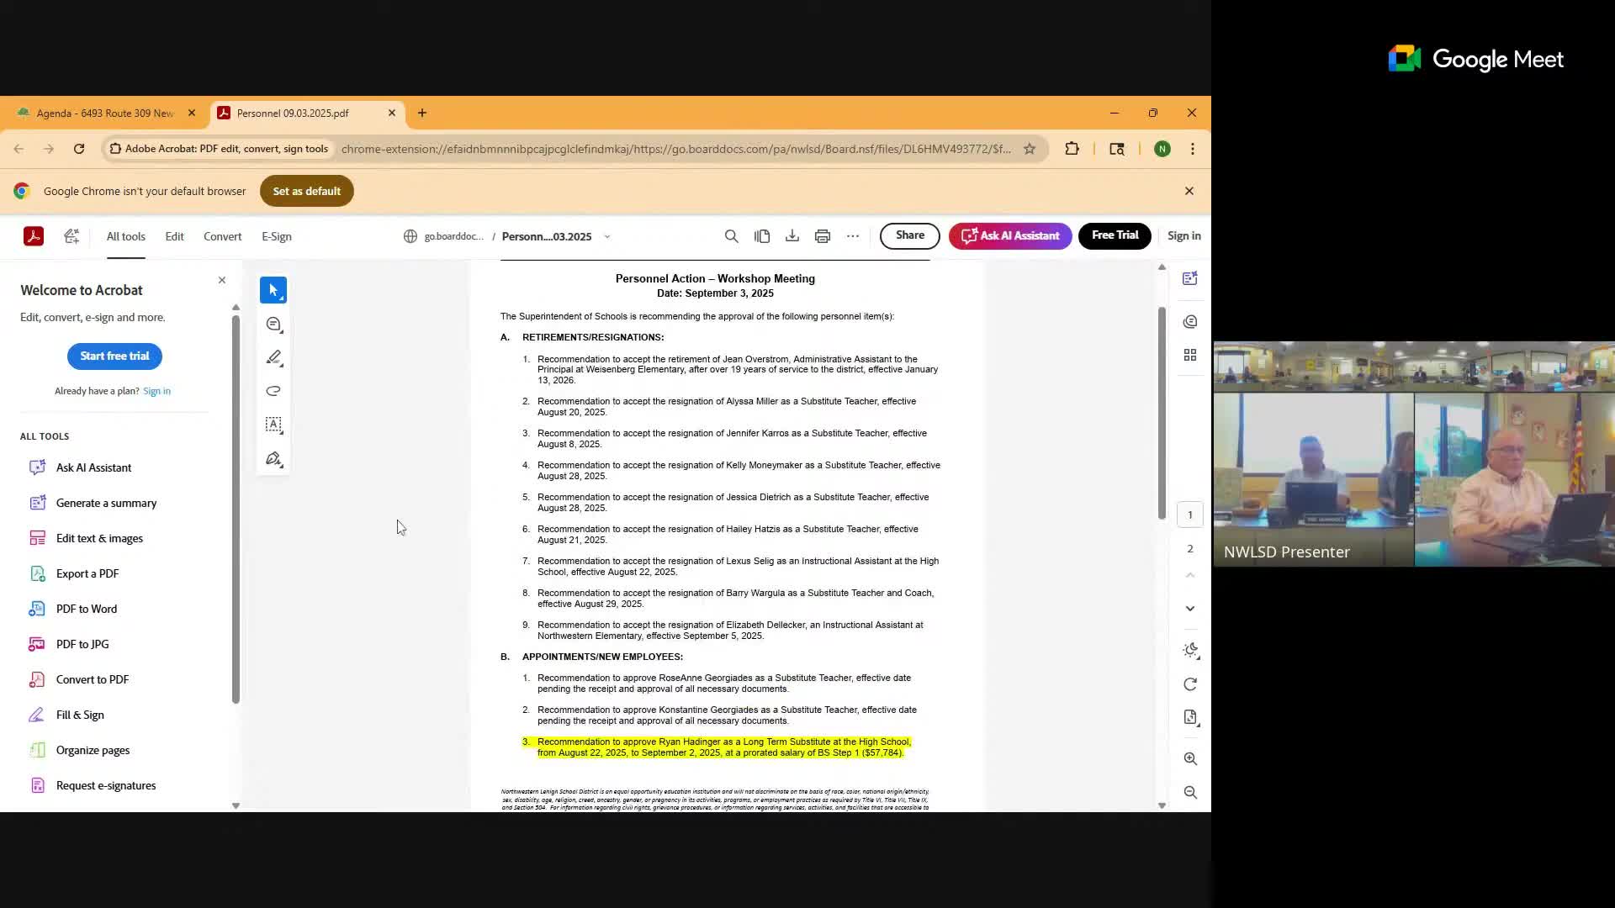This screenshot has height=908, width=1615.
Task: Choose the freehand draw loop tool
Action: click(x=273, y=391)
